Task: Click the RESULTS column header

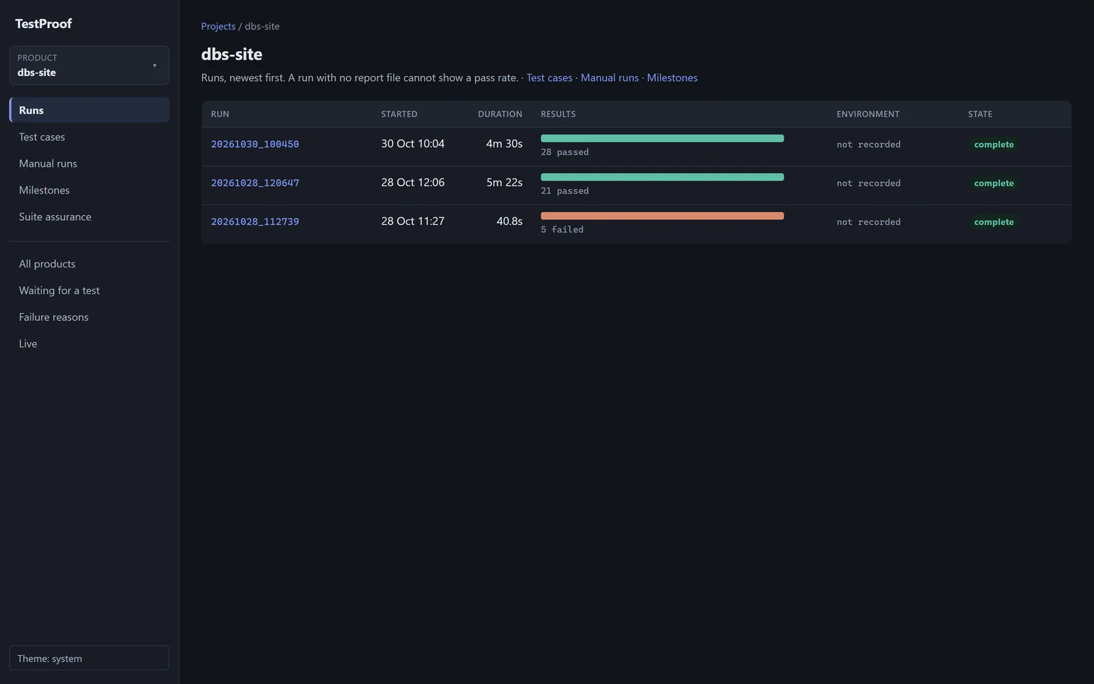Action: pos(558,114)
